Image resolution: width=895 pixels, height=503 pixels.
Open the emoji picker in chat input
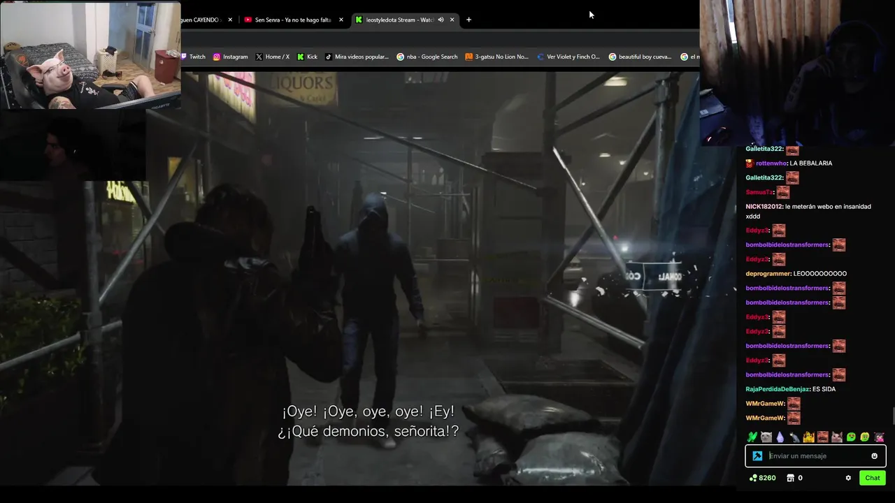874,456
